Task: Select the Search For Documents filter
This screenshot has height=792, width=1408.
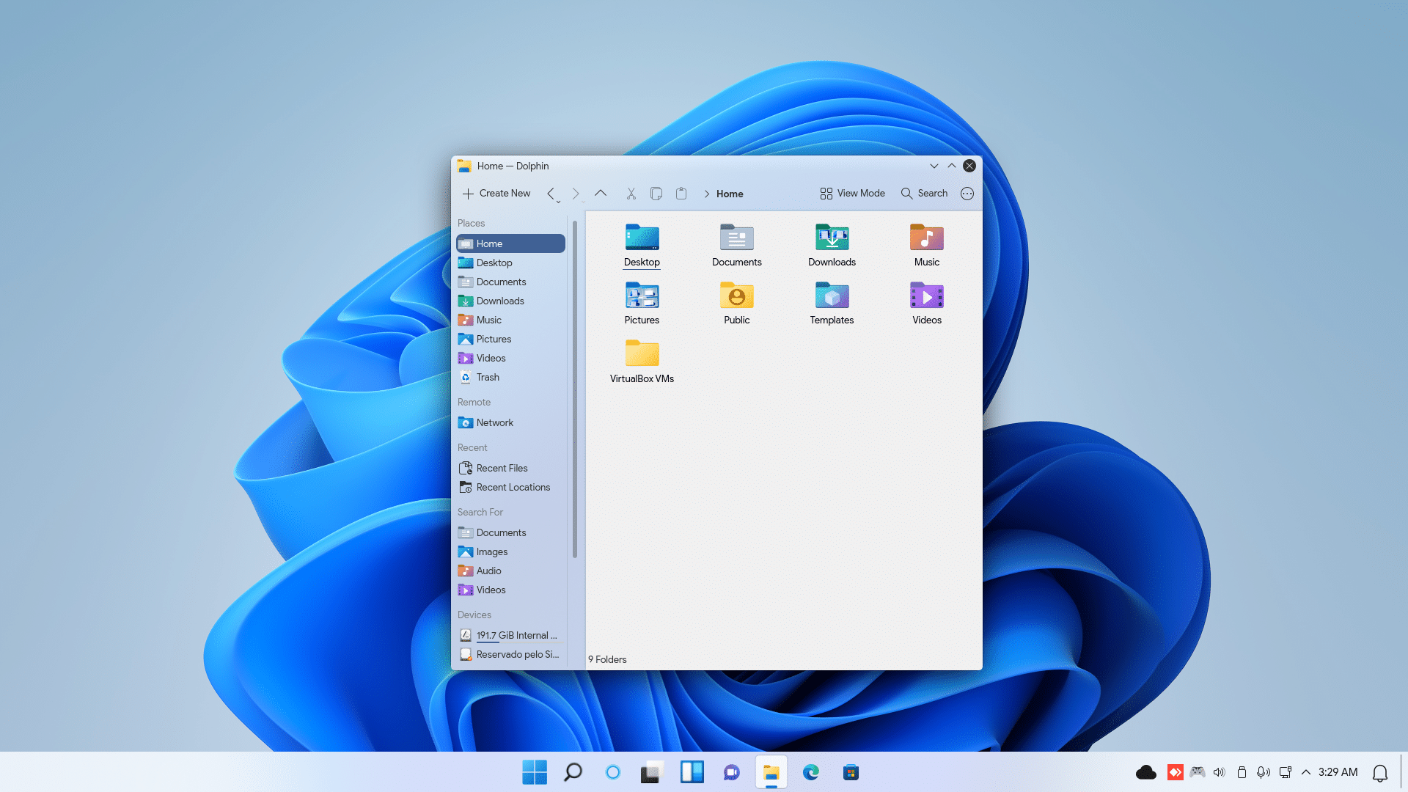Action: coord(501,532)
